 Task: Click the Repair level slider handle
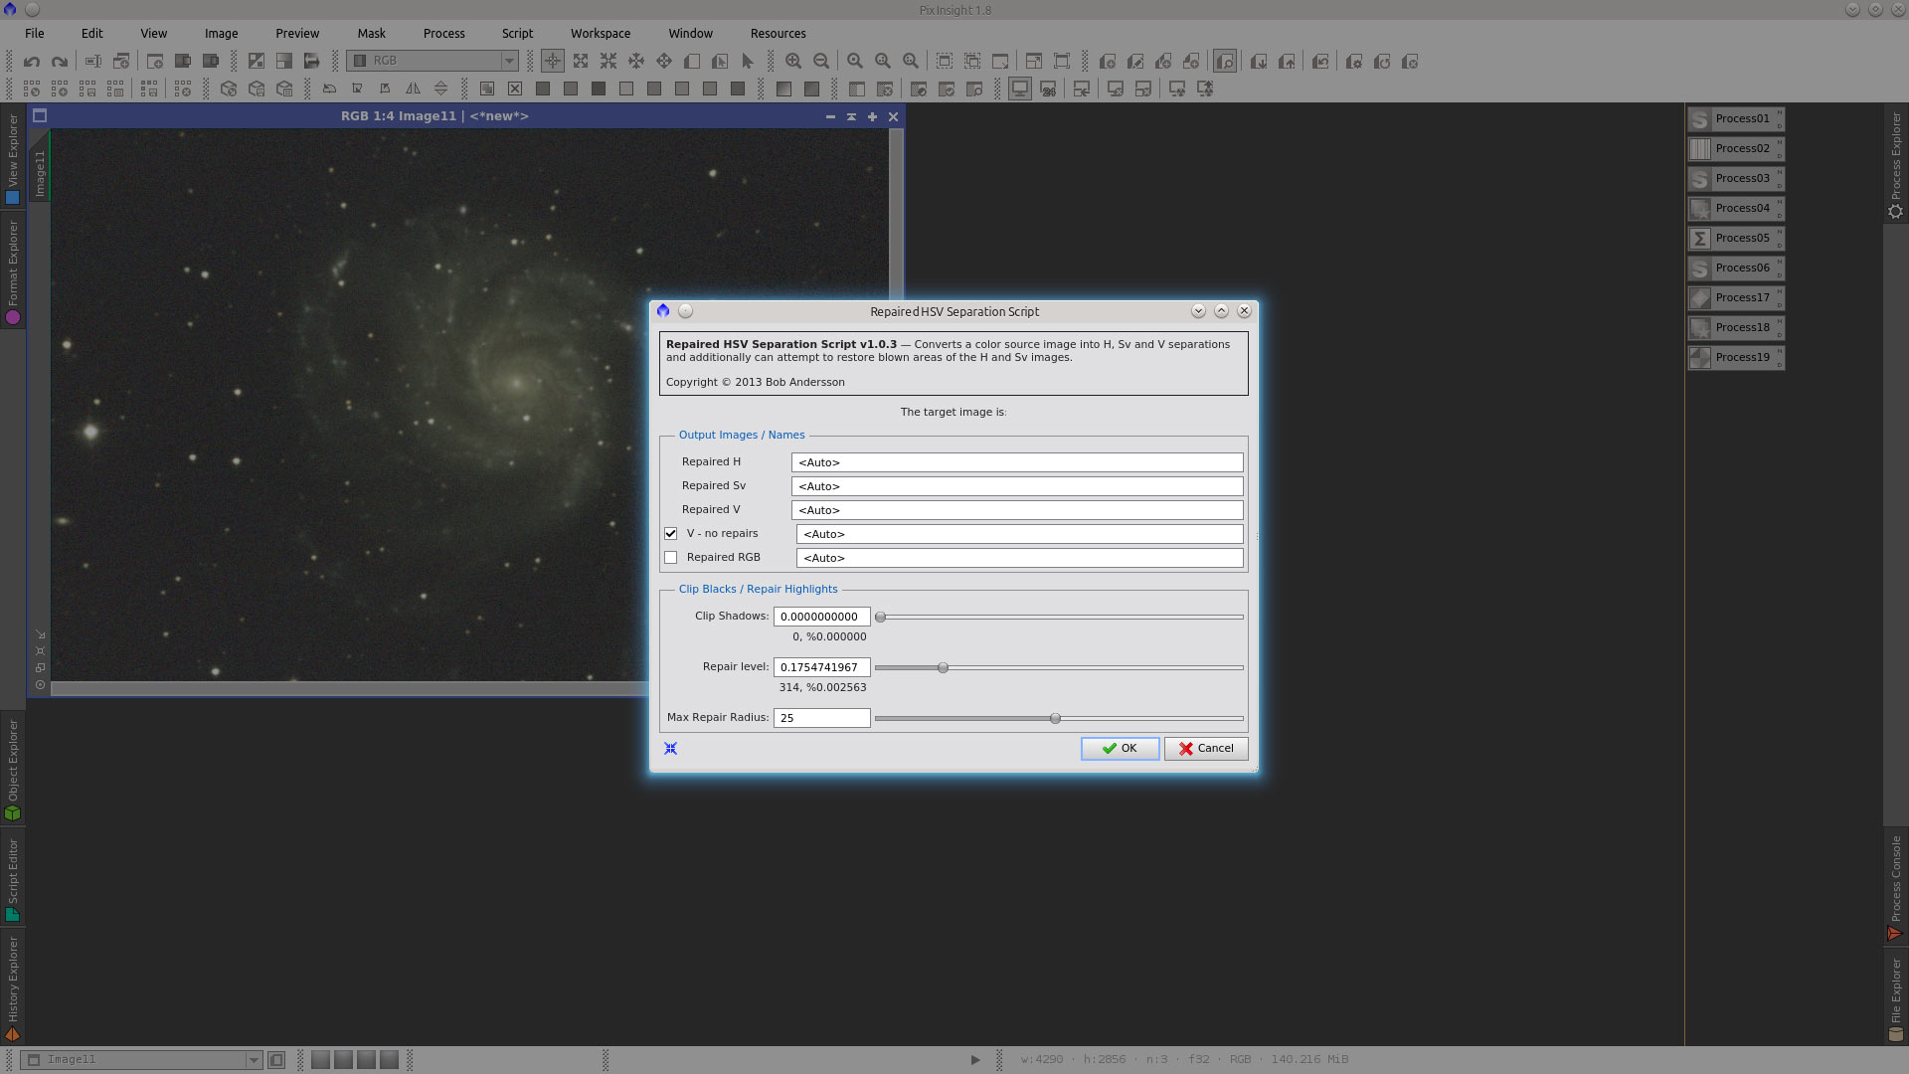point(943,668)
